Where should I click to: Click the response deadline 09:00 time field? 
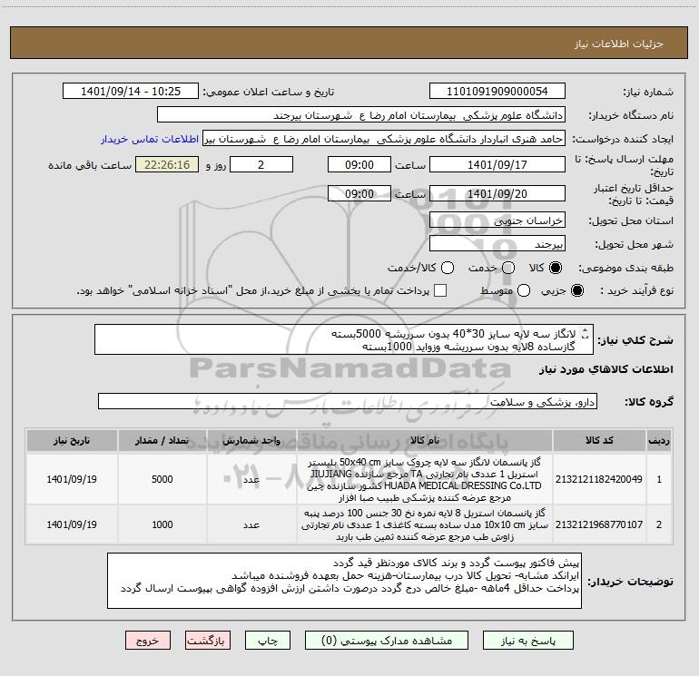[359, 164]
